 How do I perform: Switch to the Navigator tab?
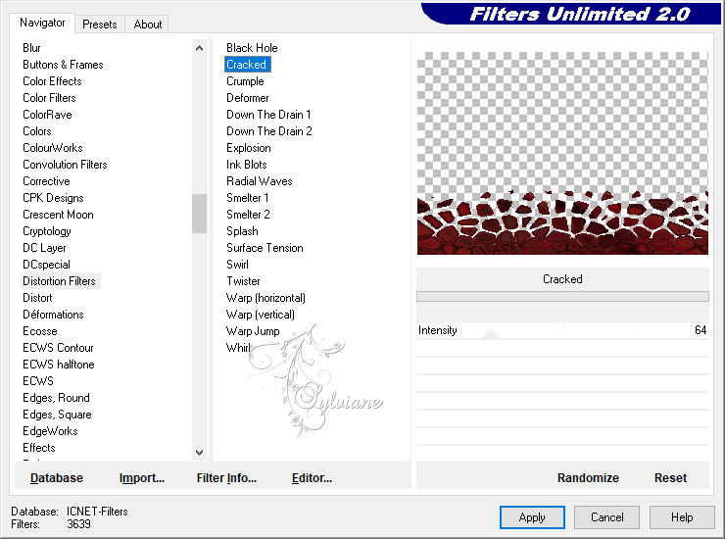[42, 23]
